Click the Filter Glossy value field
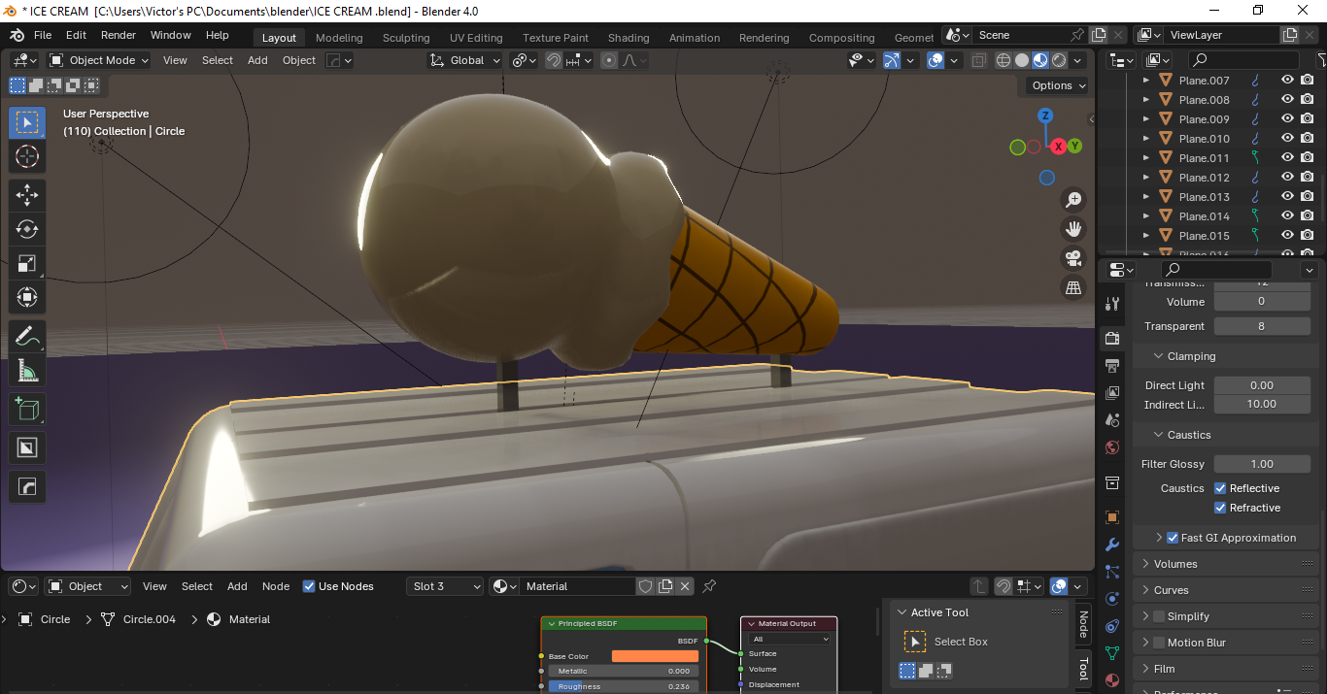This screenshot has height=694, width=1327. pos(1262,464)
